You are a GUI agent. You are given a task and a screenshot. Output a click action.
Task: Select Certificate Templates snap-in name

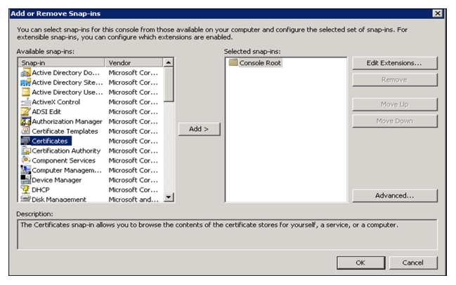click(65, 131)
